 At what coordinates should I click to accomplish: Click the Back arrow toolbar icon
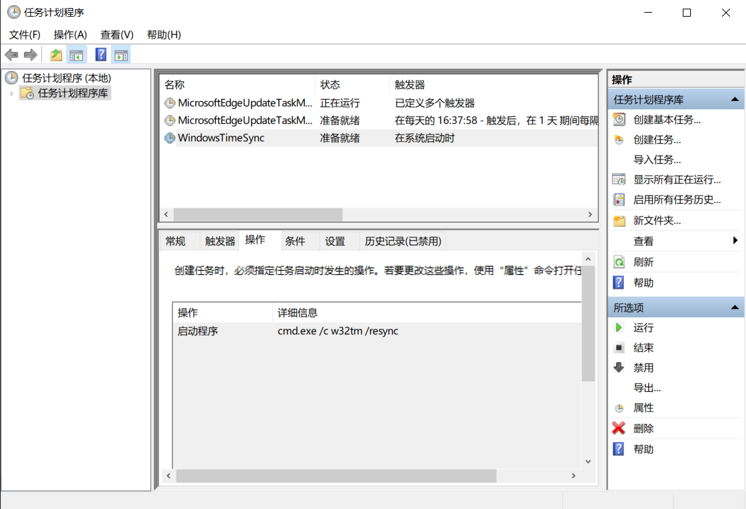click(11, 55)
